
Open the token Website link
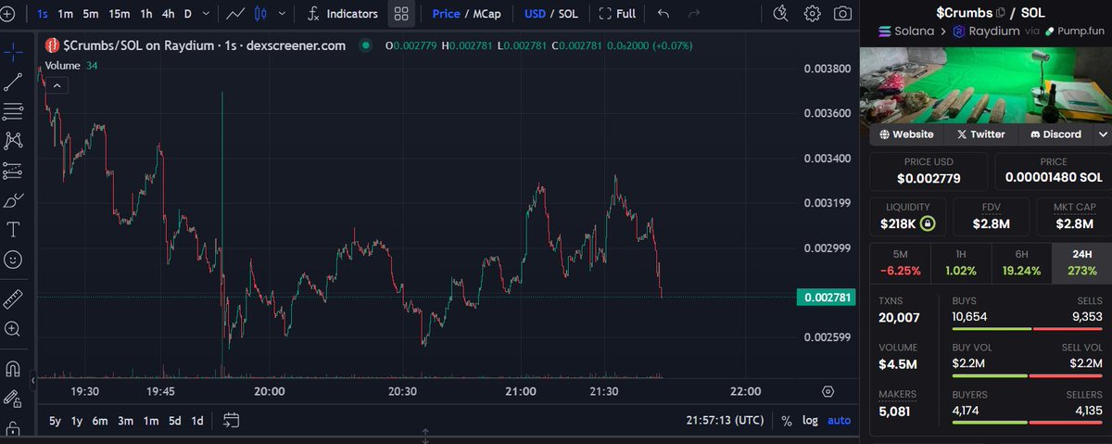coord(906,134)
